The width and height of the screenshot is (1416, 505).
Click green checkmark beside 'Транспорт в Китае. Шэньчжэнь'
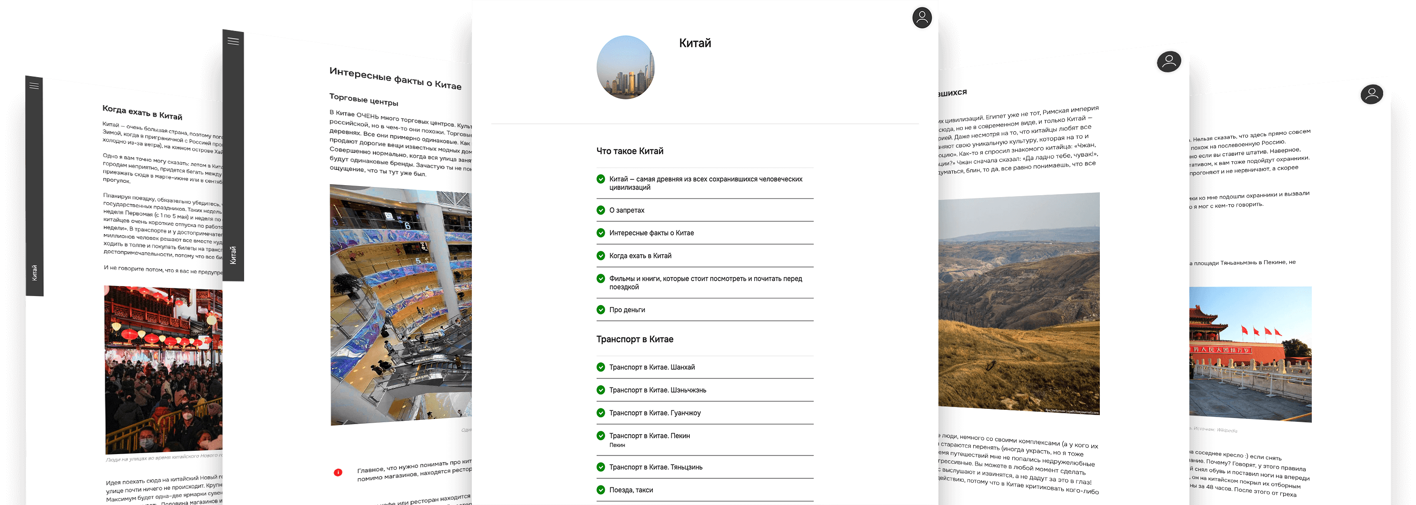(x=601, y=390)
